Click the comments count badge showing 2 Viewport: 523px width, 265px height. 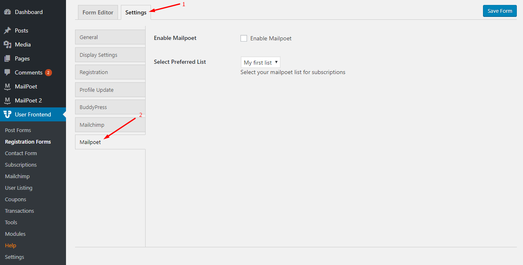[48, 73]
